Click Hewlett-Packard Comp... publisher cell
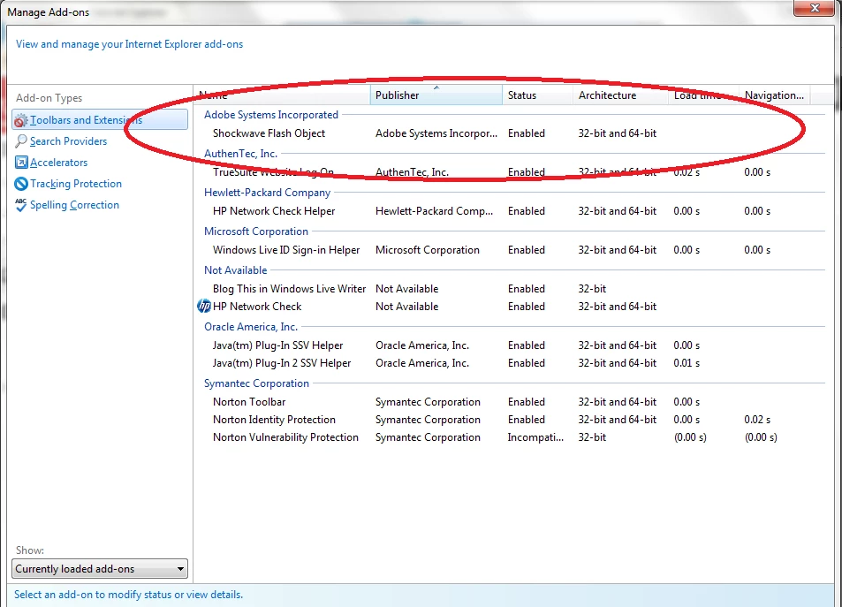This screenshot has width=842, height=607. click(434, 211)
